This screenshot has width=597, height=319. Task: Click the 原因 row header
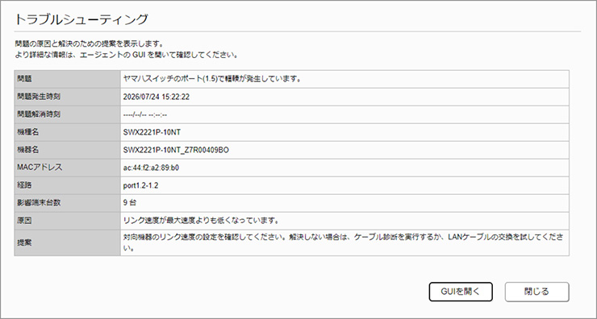[68, 221]
